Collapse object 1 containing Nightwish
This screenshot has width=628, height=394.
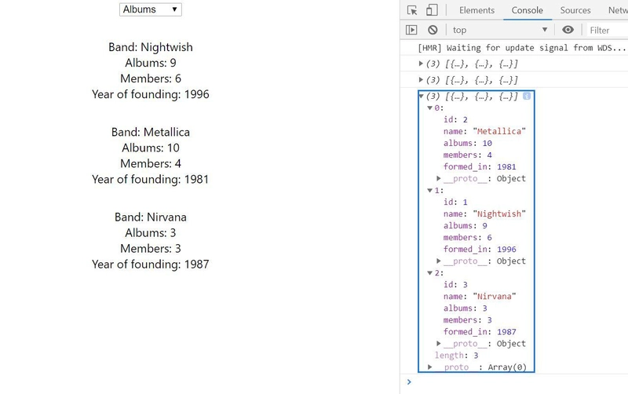point(429,191)
